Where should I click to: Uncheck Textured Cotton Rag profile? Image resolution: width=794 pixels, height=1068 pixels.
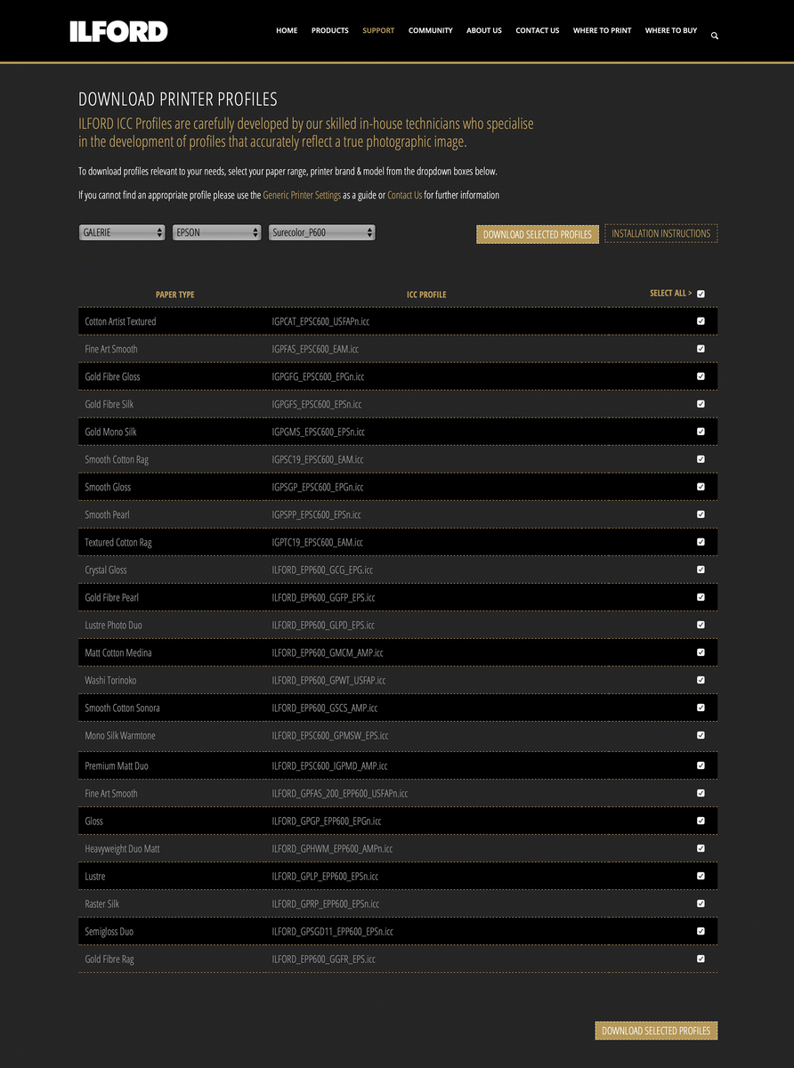(701, 542)
